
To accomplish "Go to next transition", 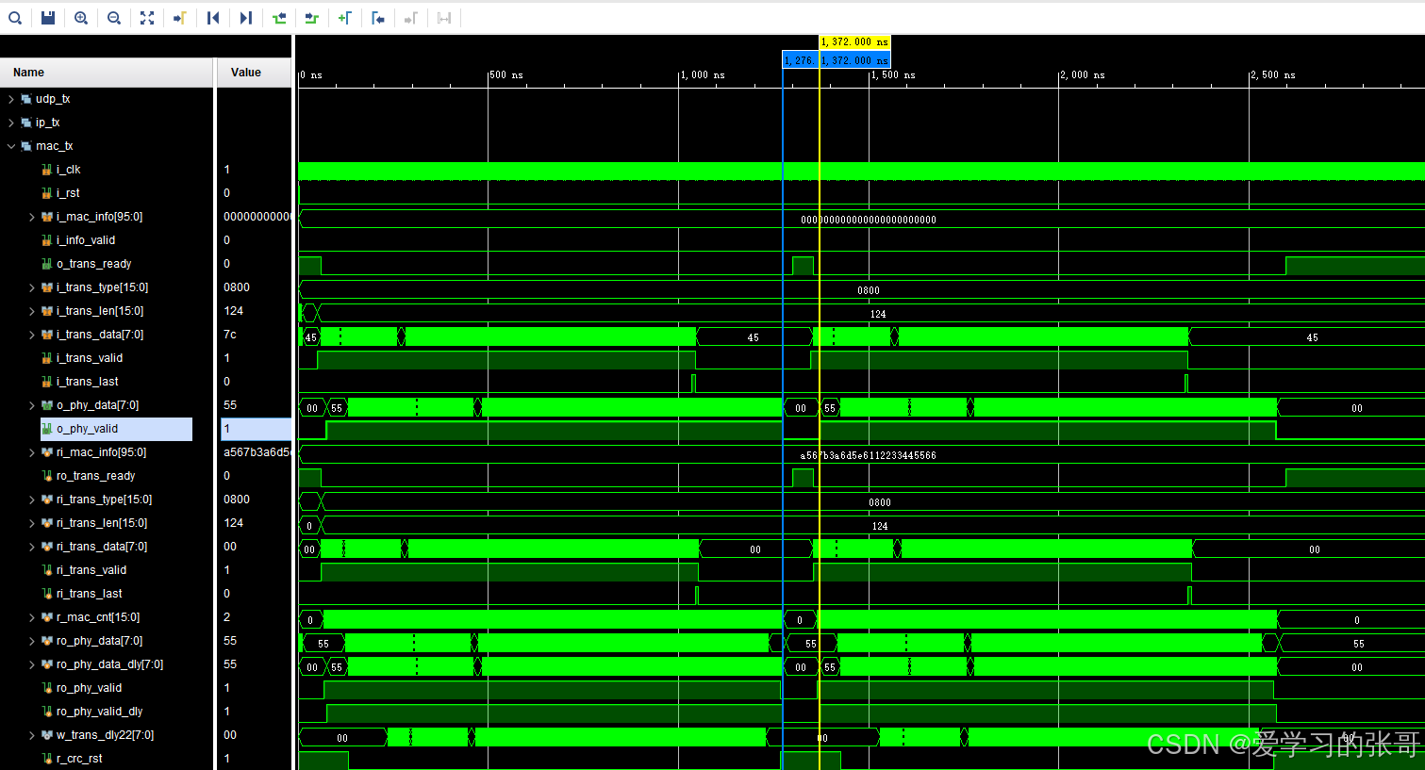I will 312,18.
